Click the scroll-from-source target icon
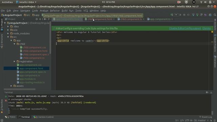 [37, 19]
